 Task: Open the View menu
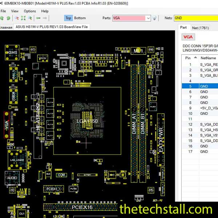(15, 11)
